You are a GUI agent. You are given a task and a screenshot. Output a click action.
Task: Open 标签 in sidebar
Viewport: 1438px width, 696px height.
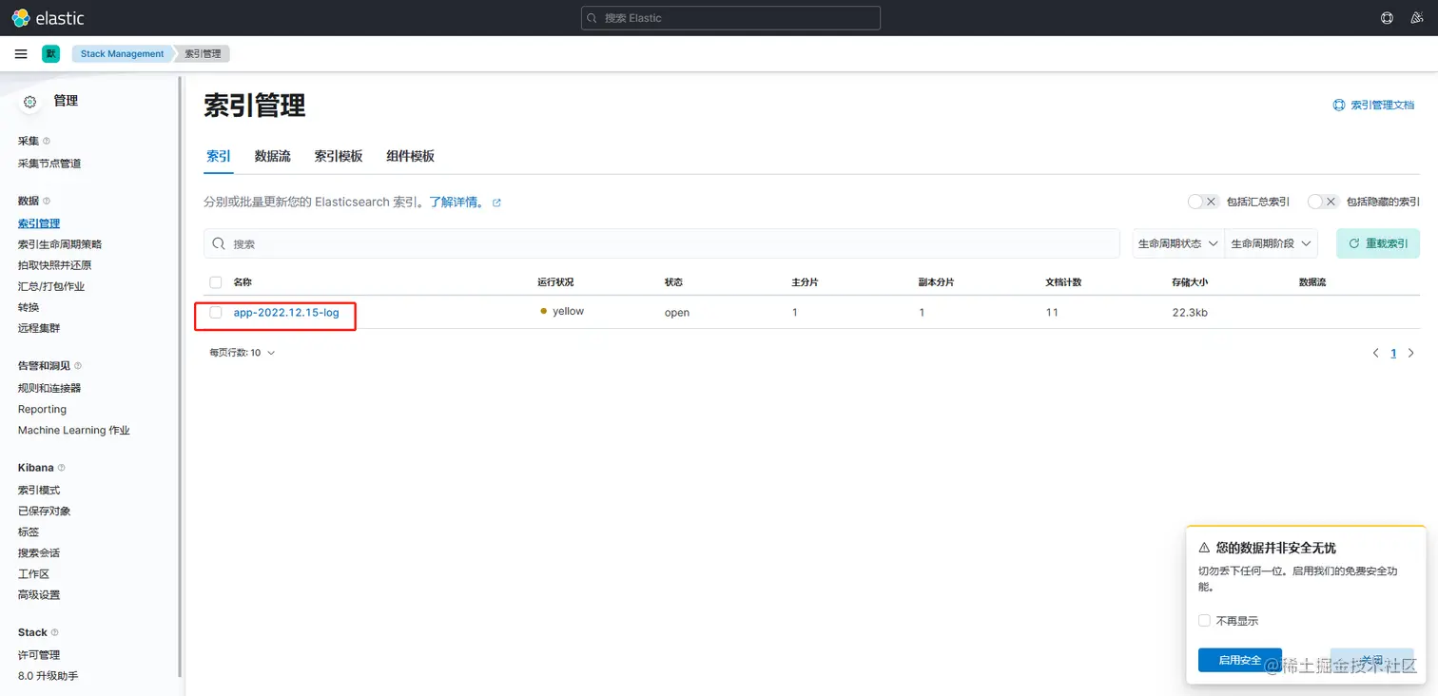29,532
